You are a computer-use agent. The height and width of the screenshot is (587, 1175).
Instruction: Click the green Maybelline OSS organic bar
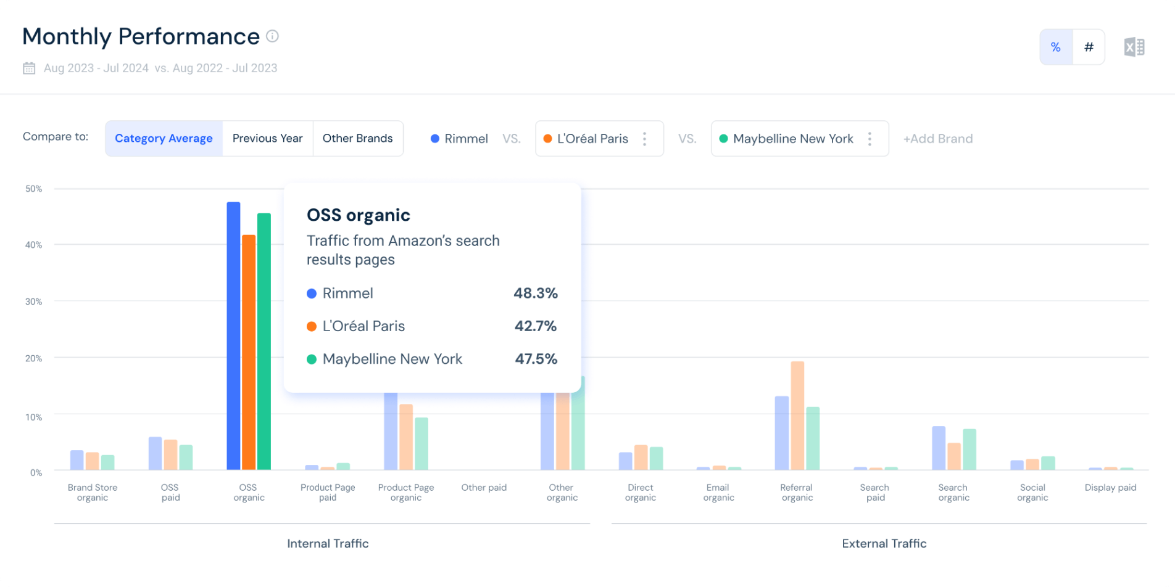[264, 342]
